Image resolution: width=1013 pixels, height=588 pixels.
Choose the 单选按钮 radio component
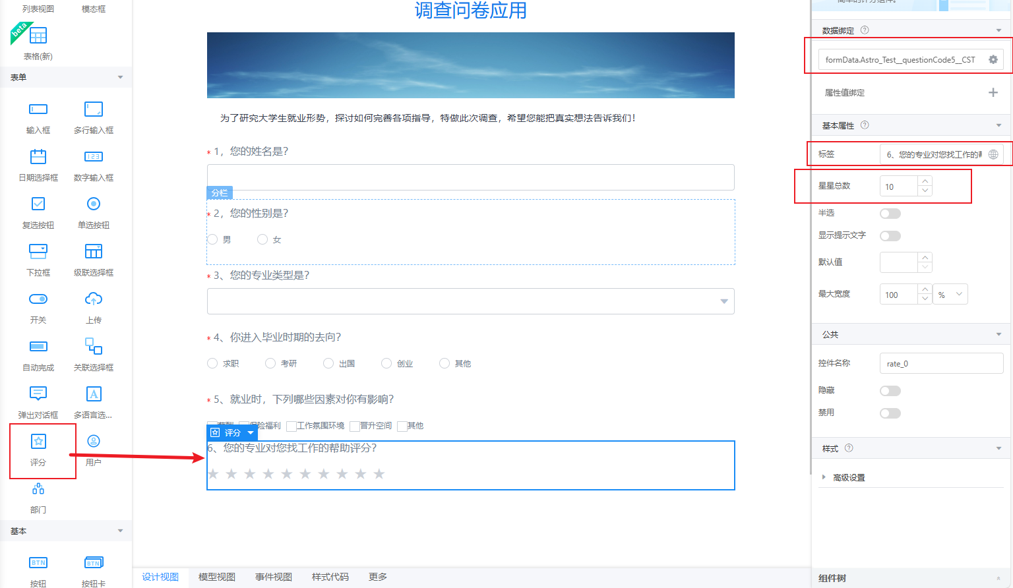click(94, 204)
